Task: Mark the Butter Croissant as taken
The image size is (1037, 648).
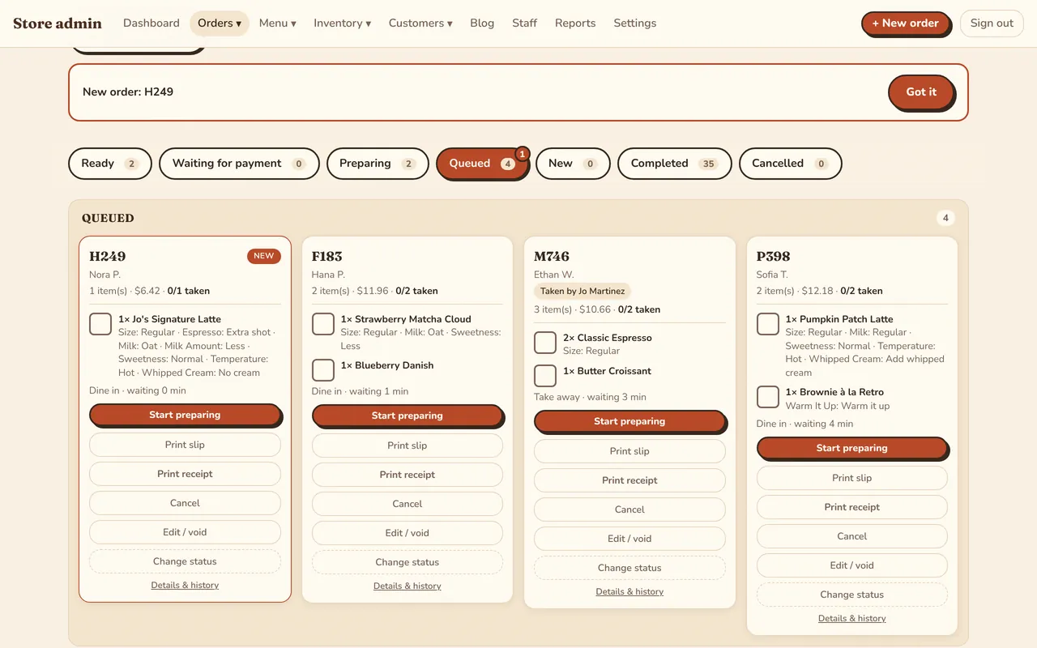Action: coord(545,376)
